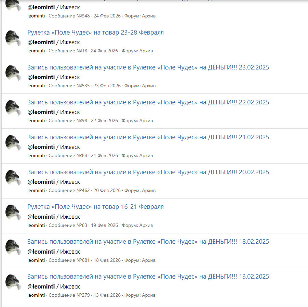This screenshot has width=308, height=307.
Task: Open Архив forum link in message №63 row
Action: tap(146, 226)
